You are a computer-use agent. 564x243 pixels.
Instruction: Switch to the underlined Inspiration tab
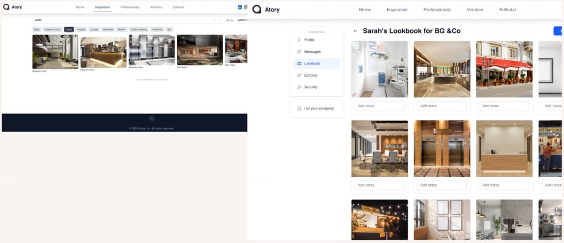(x=102, y=8)
